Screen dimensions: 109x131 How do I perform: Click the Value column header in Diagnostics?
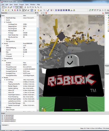point(30,16)
